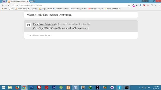The width and height of the screenshot is (161, 90).
Task: Open the WIFI bookmark
Action: click(x=11, y=9)
